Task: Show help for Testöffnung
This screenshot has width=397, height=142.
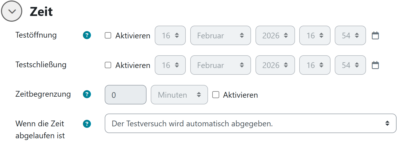Action: 87,35
